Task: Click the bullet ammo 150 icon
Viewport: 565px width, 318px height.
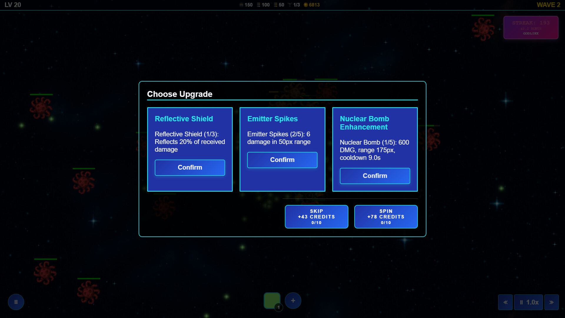Action: 241,5
